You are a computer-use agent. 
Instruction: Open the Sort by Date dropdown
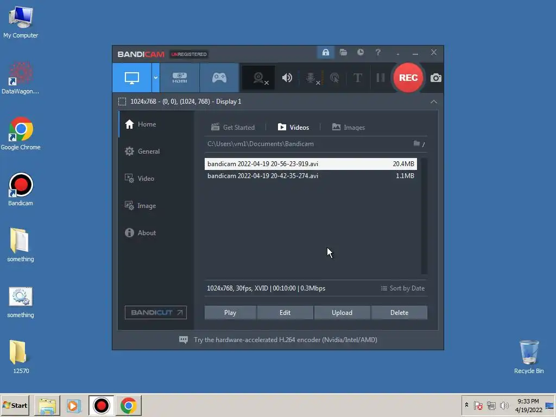tap(403, 288)
